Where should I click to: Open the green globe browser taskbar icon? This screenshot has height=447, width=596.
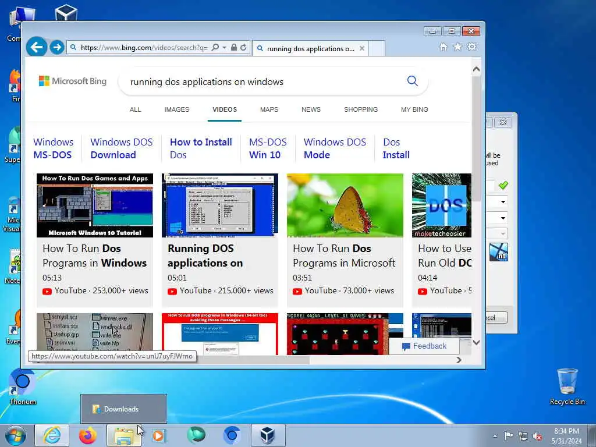click(x=196, y=435)
